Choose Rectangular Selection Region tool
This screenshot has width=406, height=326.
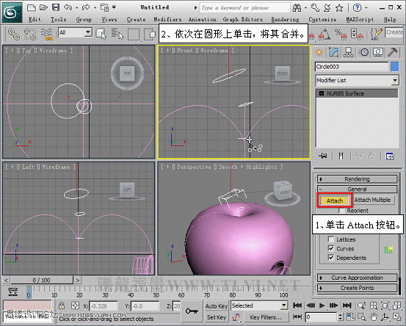point(134,35)
